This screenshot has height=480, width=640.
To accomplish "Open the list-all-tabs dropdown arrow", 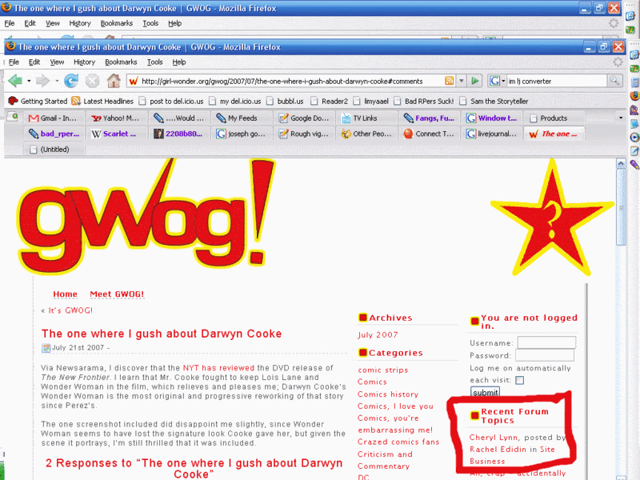I will (x=621, y=118).
